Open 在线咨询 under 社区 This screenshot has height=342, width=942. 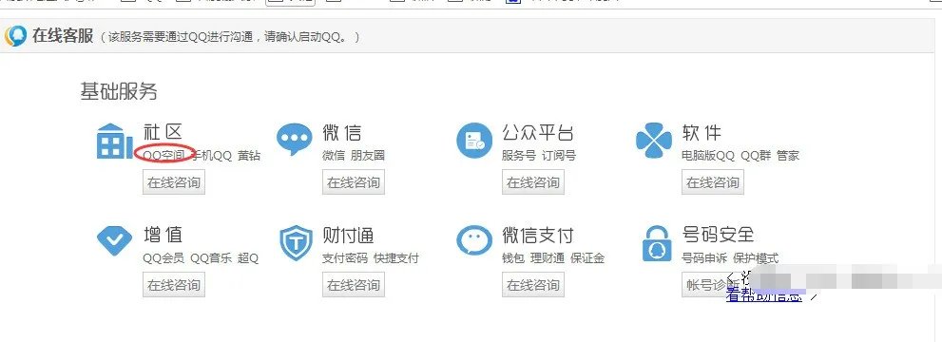tap(174, 182)
